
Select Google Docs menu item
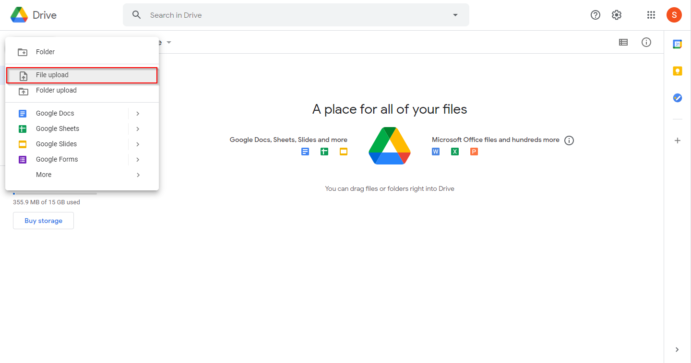click(67, 114)
